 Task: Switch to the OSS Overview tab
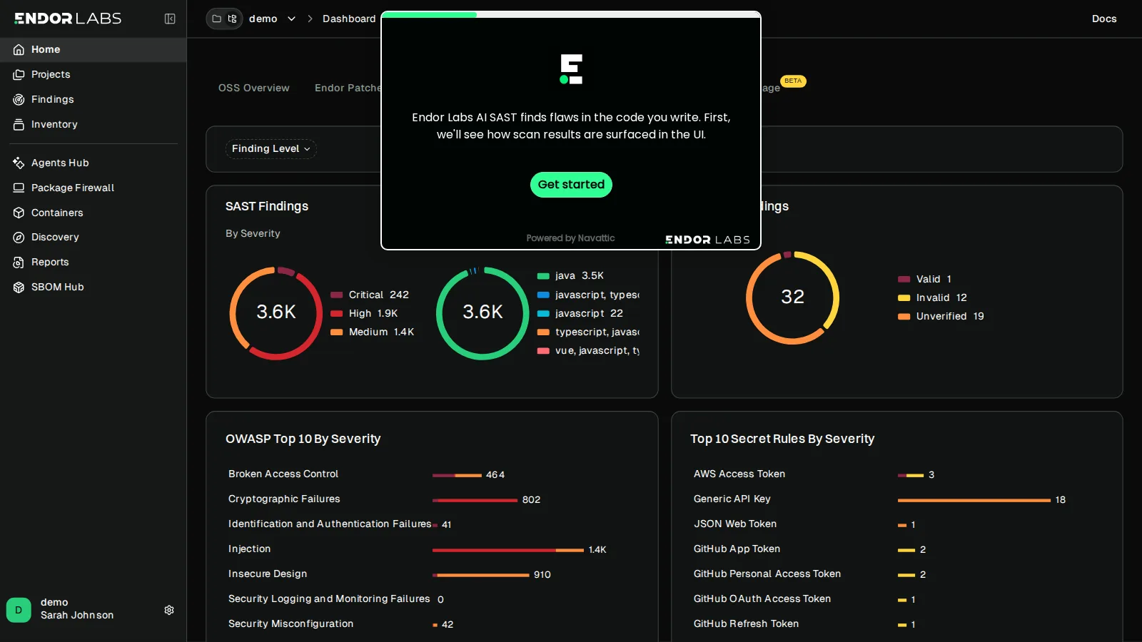pyautogui.click(x=254, y=88)
